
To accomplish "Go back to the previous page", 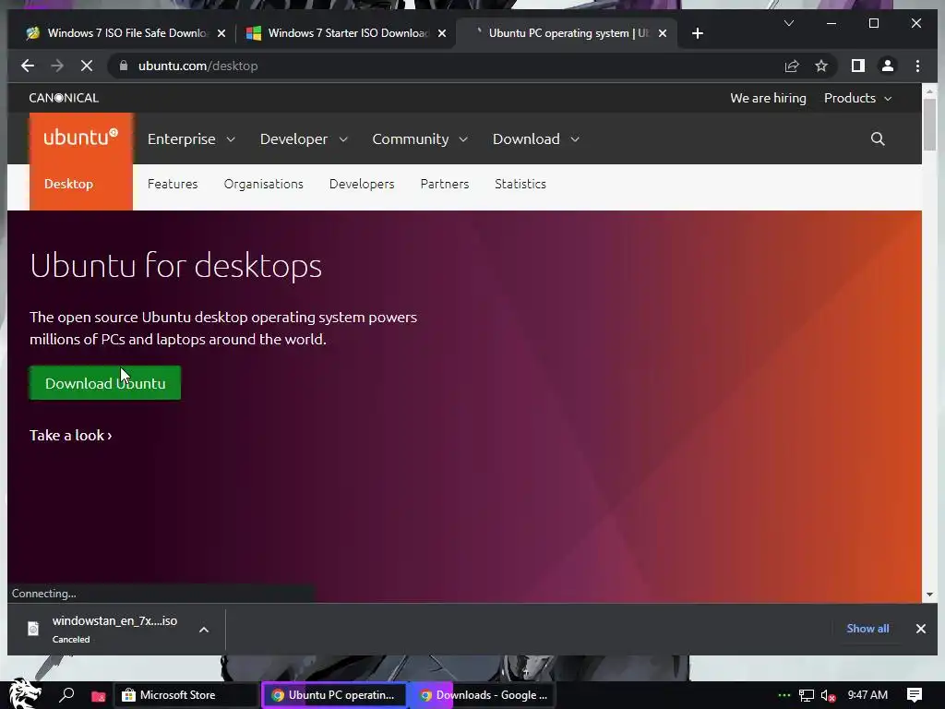I will pos(28,66).
